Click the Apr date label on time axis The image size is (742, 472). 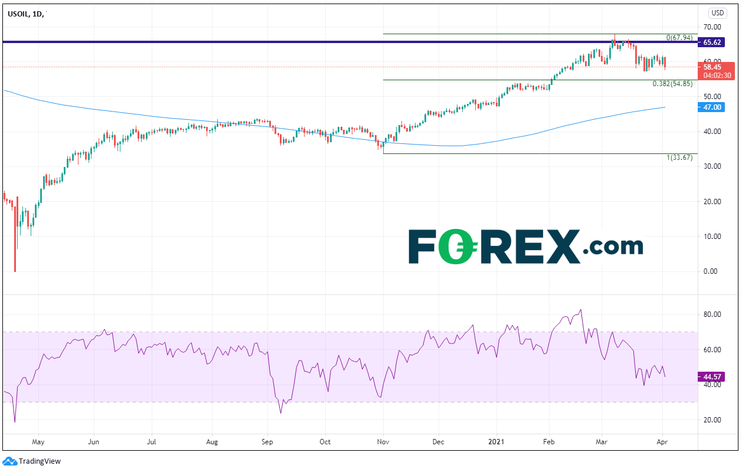662,441
